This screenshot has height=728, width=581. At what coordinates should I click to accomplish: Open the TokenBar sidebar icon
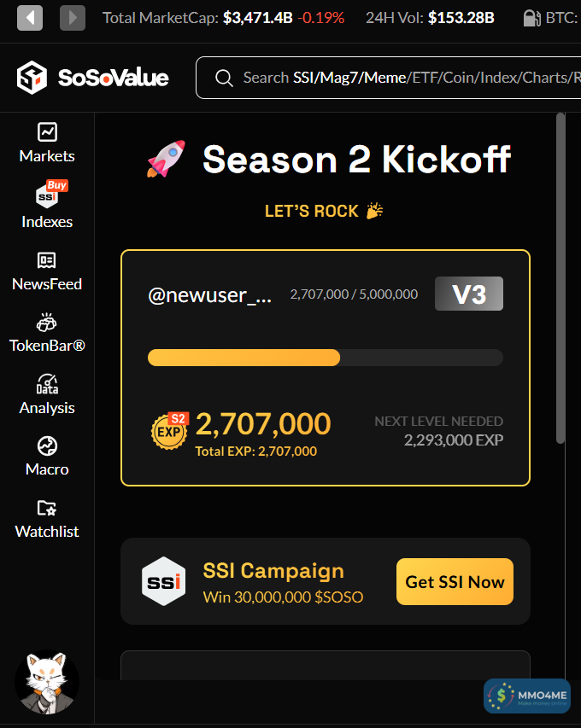tap(47, 323)
